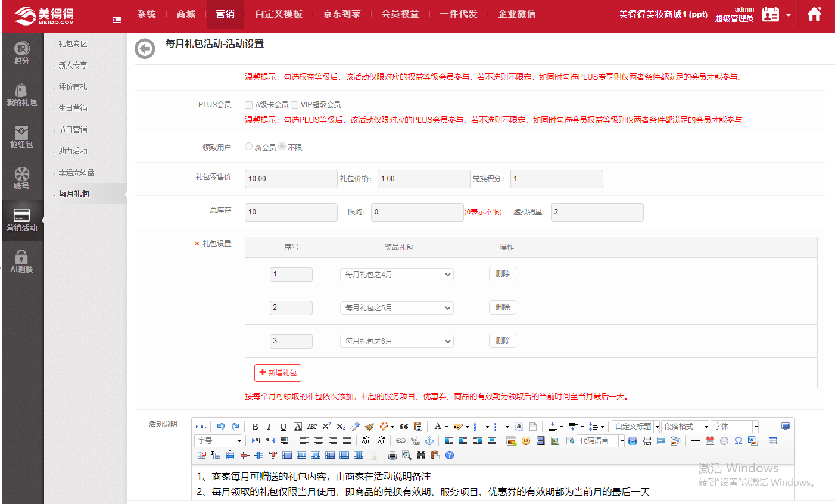Open the 商城 top menu

(x=186, y=14)
